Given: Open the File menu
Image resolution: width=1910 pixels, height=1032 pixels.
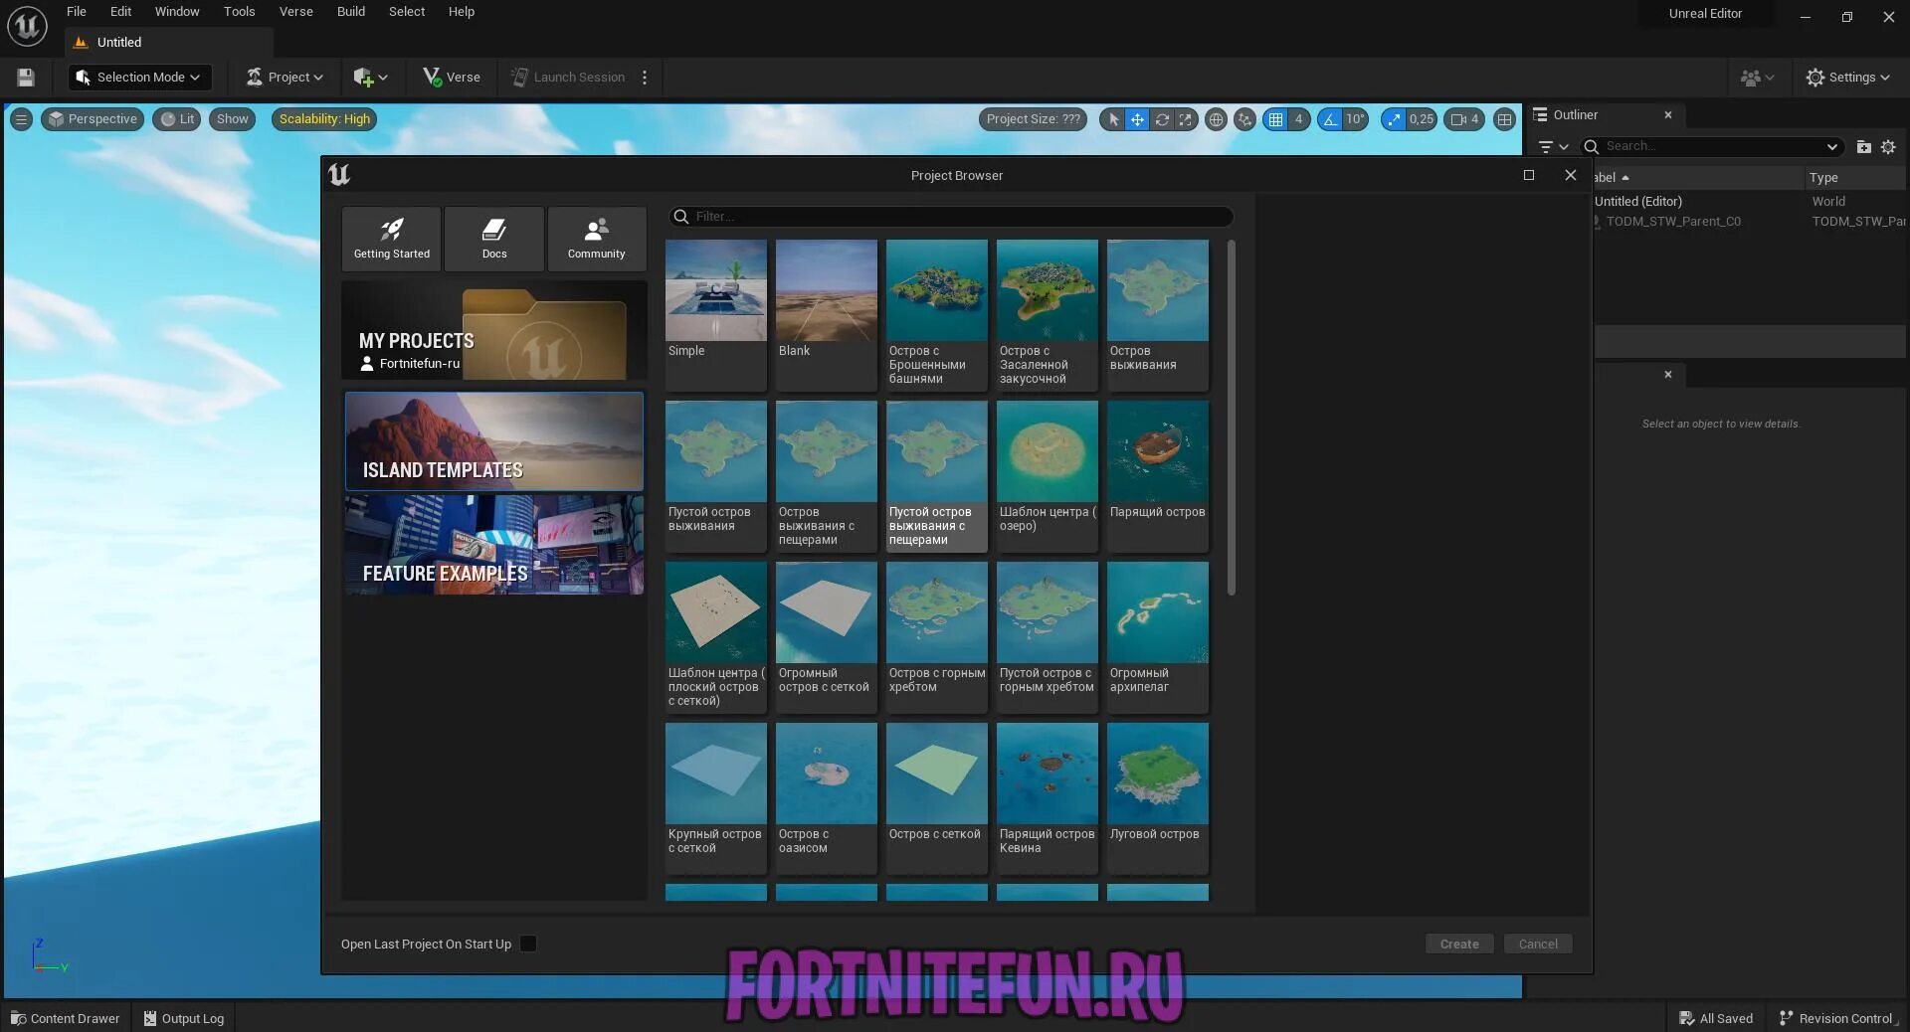Looking at the screenshot, I should (x=77, y=12).
